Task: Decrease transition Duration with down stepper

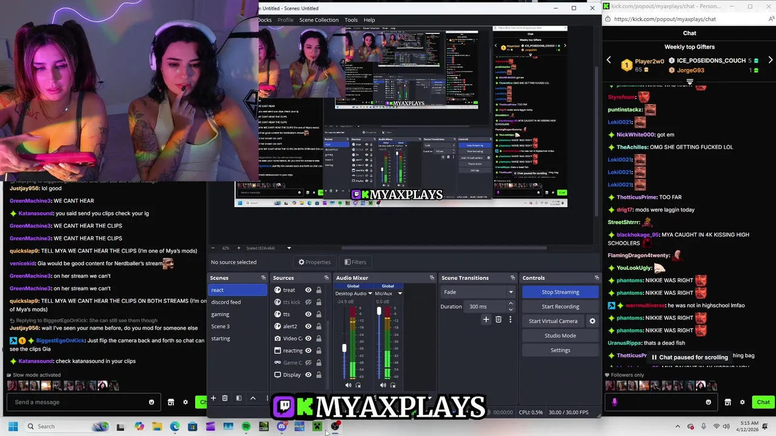Action: click(x=510, y=309)
